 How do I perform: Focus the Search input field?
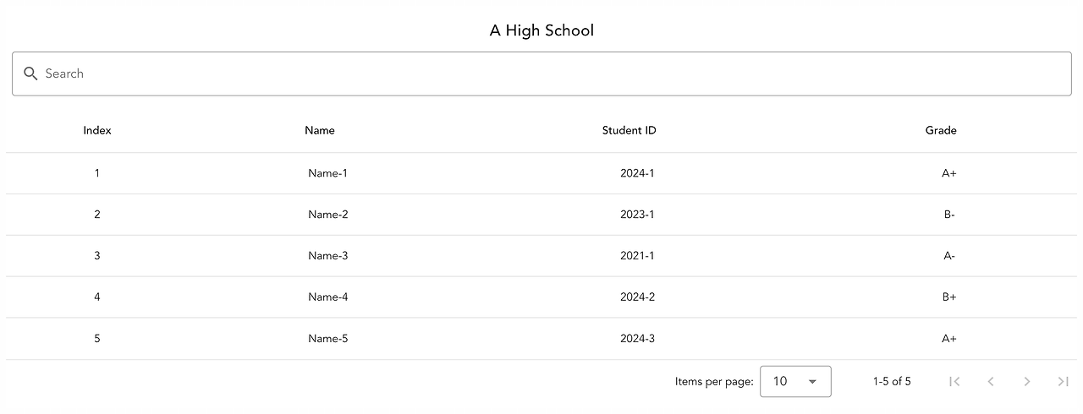pos(541,74)
